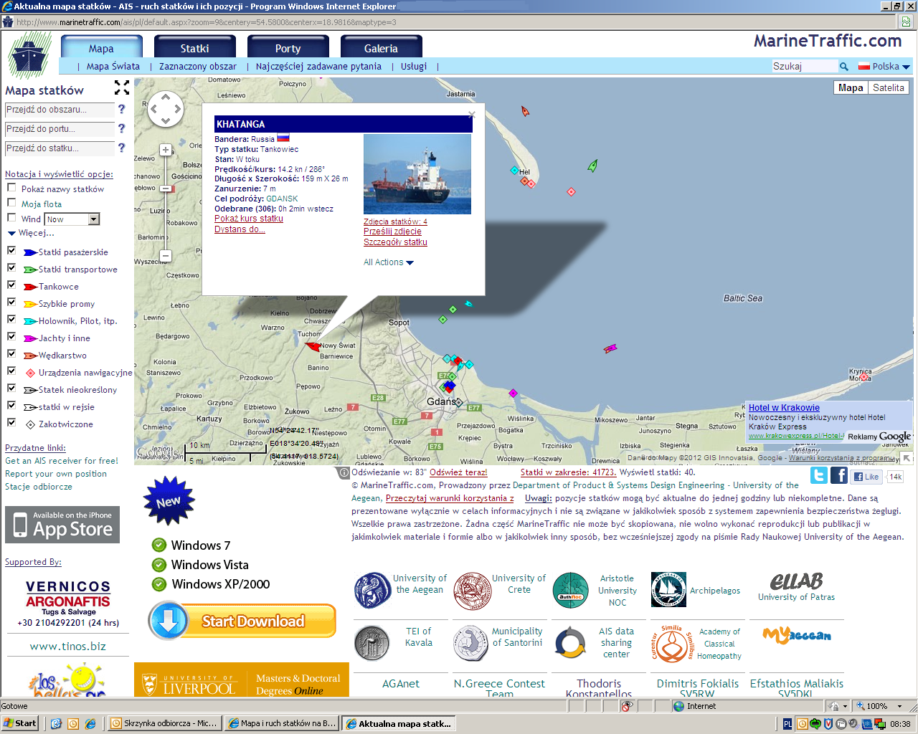Uncheck Jachty i inne checkbox

11,337
